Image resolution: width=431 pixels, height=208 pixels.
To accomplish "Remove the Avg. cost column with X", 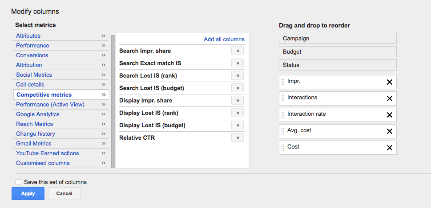I will [x=389, y=131].
